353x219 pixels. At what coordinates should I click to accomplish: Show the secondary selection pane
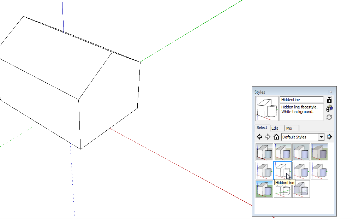tap(329, 100)
